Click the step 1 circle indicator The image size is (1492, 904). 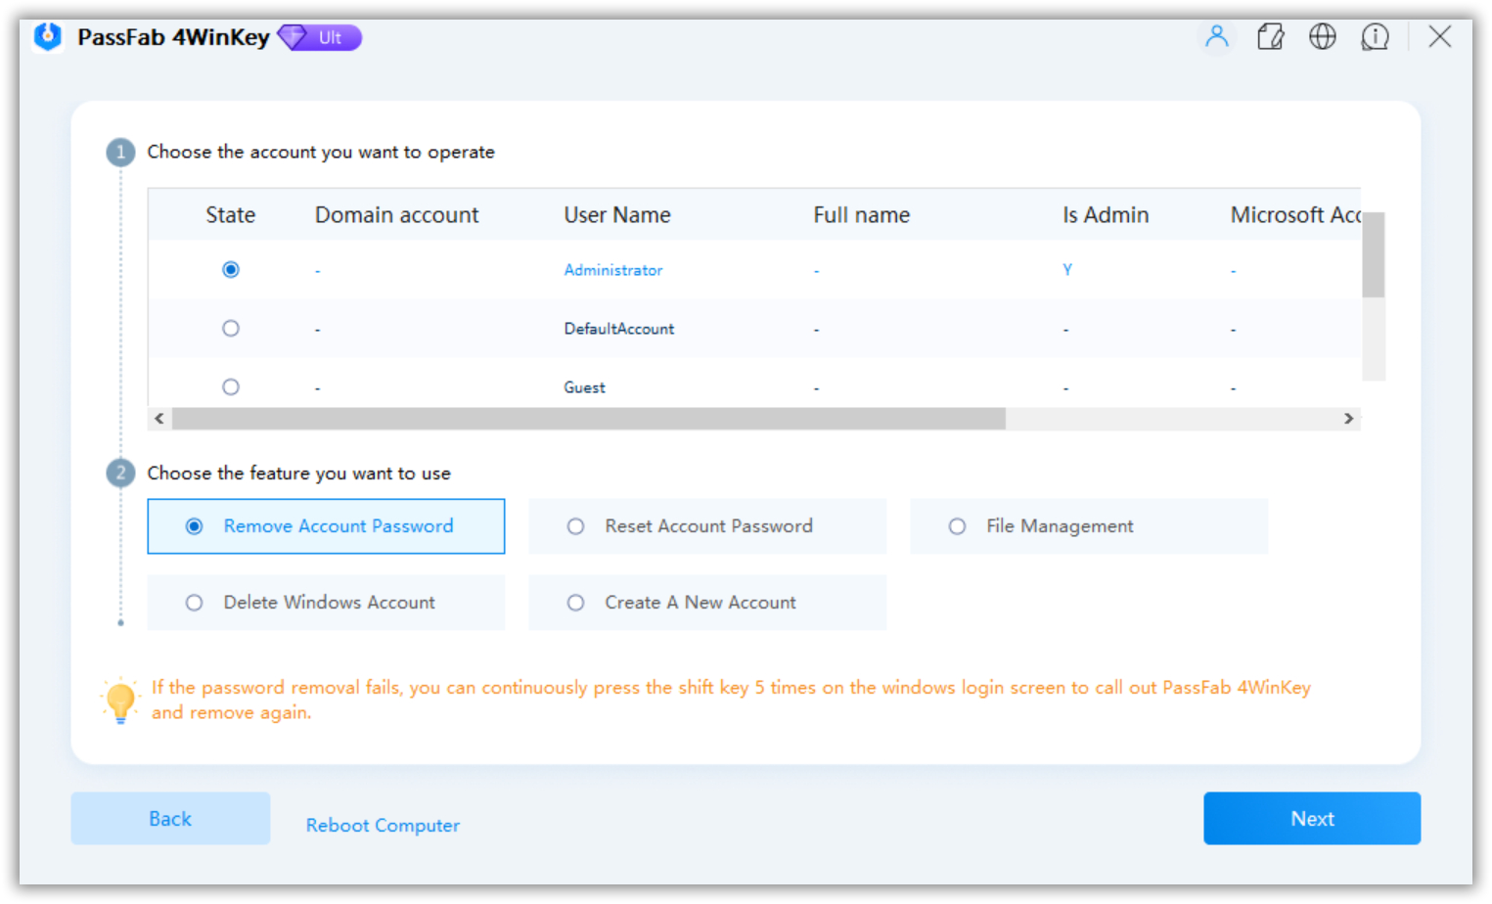click(x=119, y=152)
